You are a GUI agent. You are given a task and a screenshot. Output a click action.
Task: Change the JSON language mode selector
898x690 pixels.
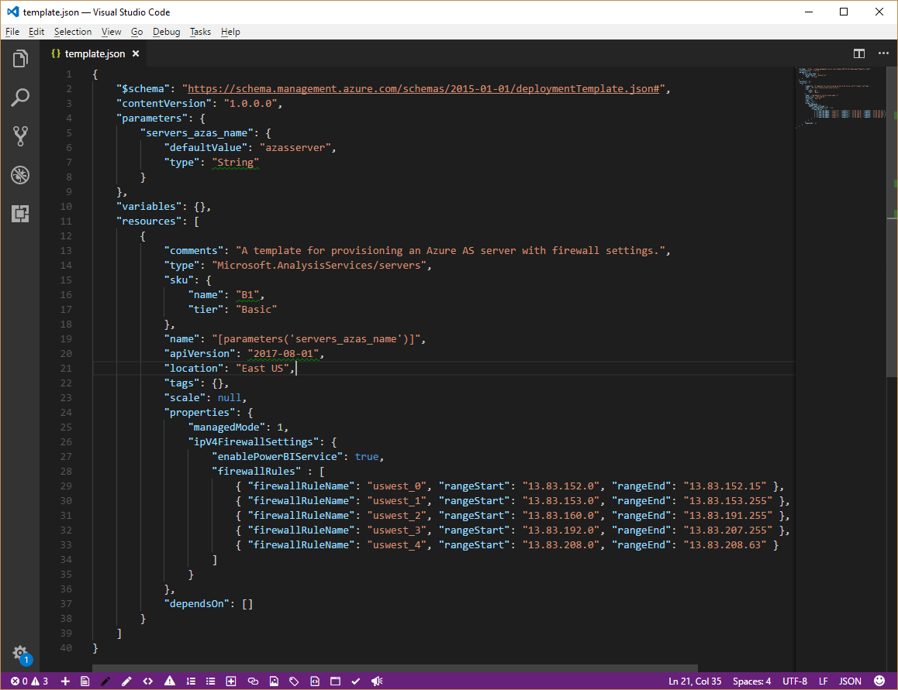point(850,681)
